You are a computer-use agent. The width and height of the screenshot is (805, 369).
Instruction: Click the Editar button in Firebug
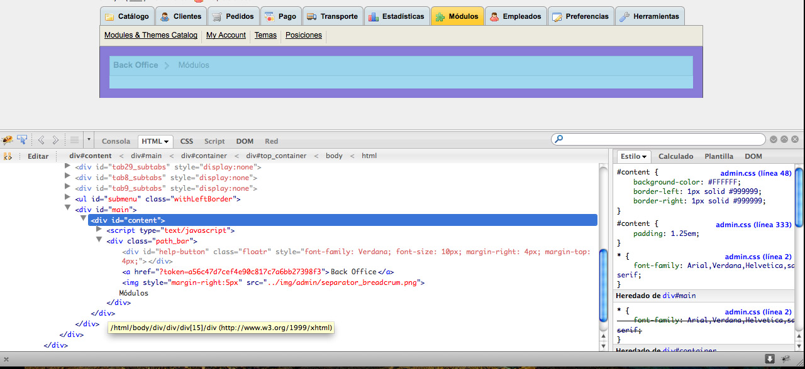38,156
